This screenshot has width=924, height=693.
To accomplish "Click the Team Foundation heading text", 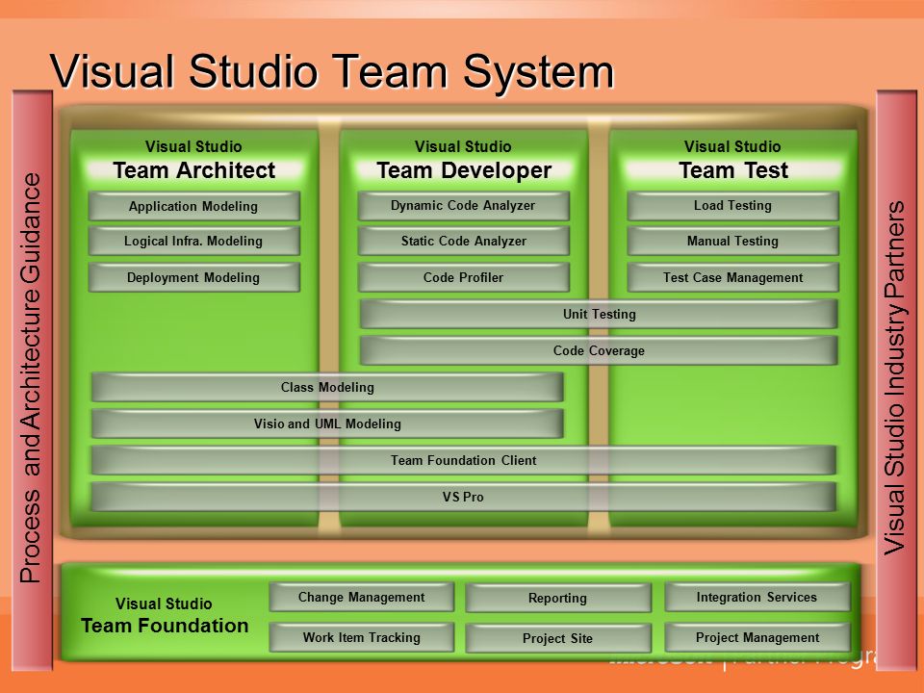I will [165, 626].
